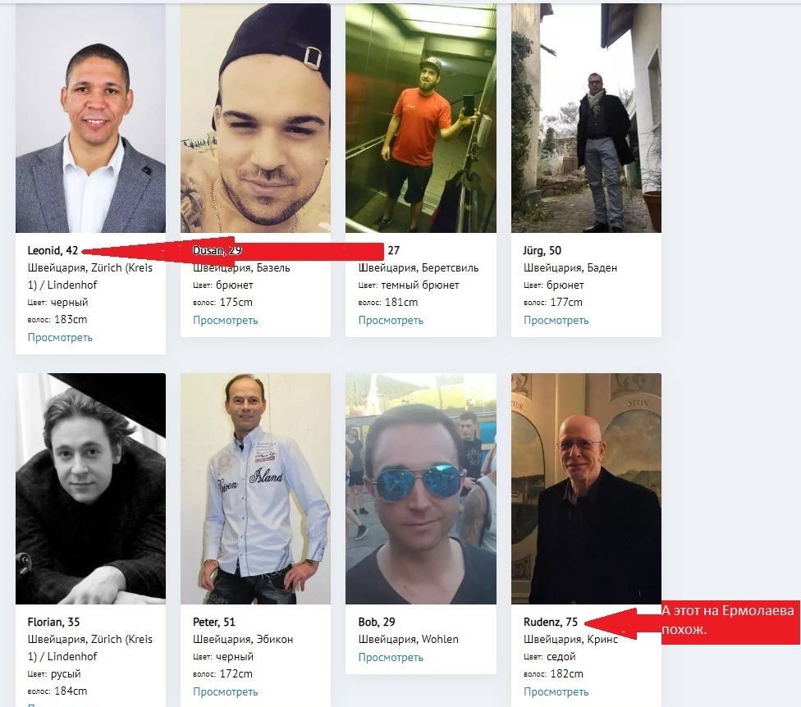Click Просмотреть link under the 27-year-old profile
The width and height of the screenshot is (801, 707).
pos(391,320)
